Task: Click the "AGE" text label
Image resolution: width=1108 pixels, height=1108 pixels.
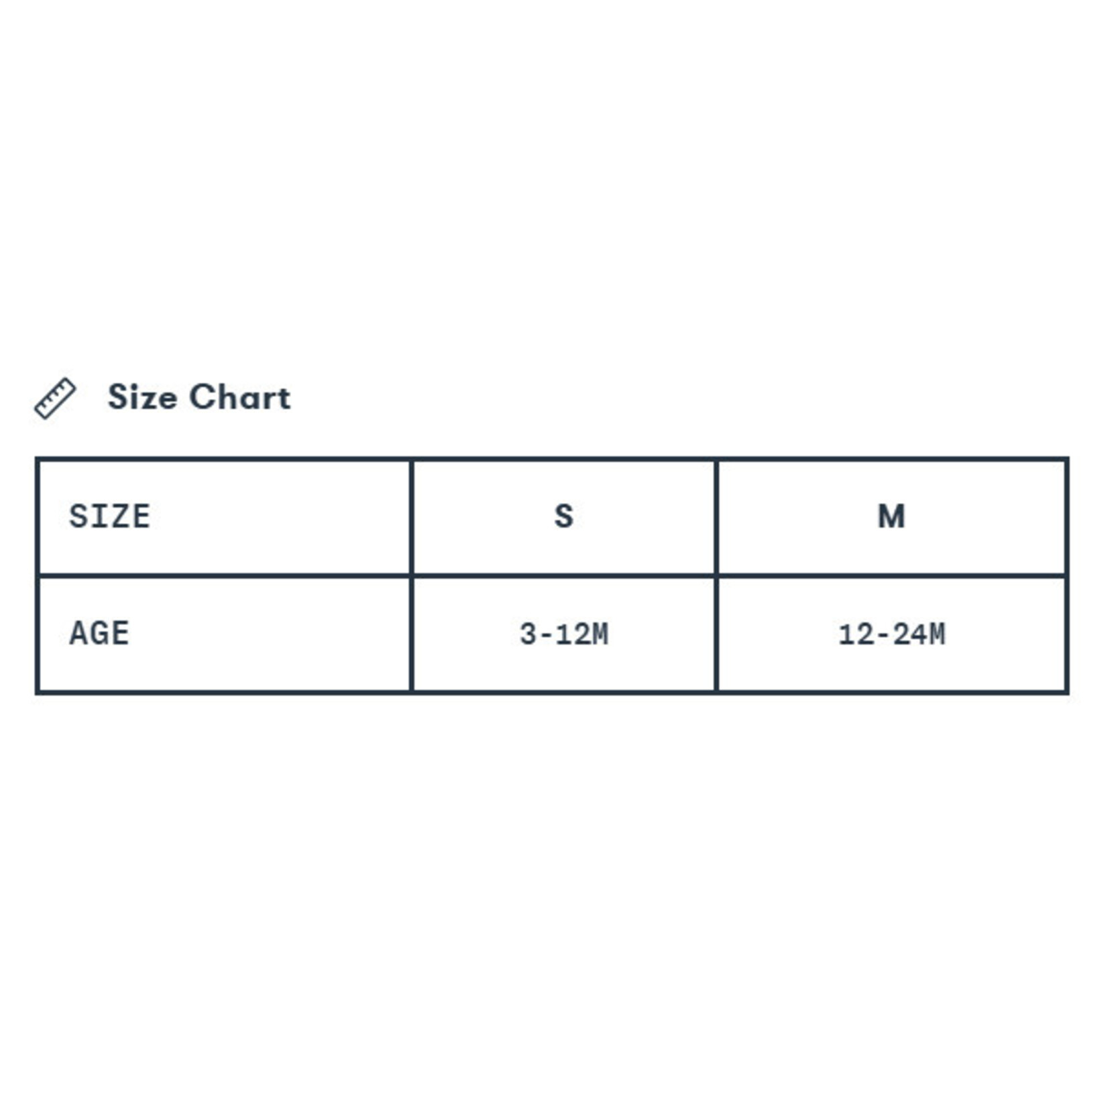Action: [99, 634]
